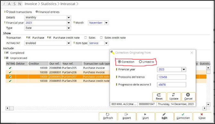The width and height of the screenshot is (215, 124).
Task: Open the Statistics breadcrumb menu
Action: pos(49,4)
